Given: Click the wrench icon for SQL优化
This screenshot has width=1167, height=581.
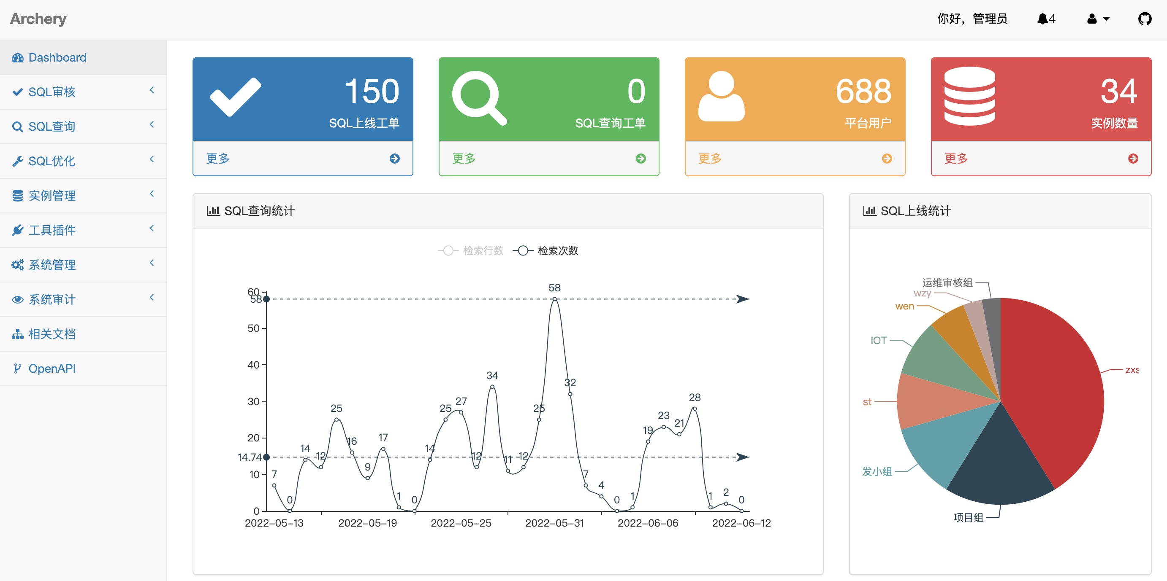Looking at the screenshot, I should (x=18, y=161).
